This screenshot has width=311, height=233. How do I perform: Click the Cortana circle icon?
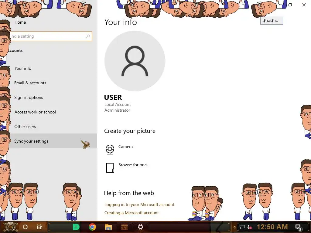click(25, 227)
